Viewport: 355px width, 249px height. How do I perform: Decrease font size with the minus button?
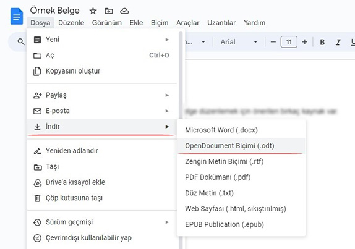tap(273, 42)
